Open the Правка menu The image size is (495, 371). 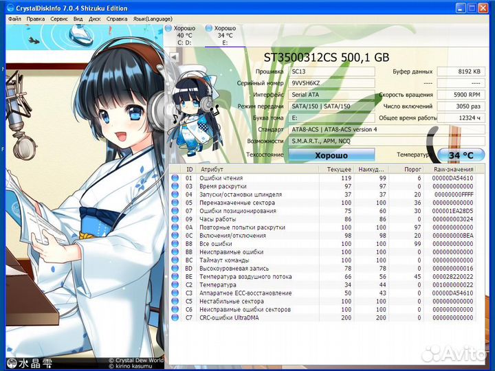35,19
